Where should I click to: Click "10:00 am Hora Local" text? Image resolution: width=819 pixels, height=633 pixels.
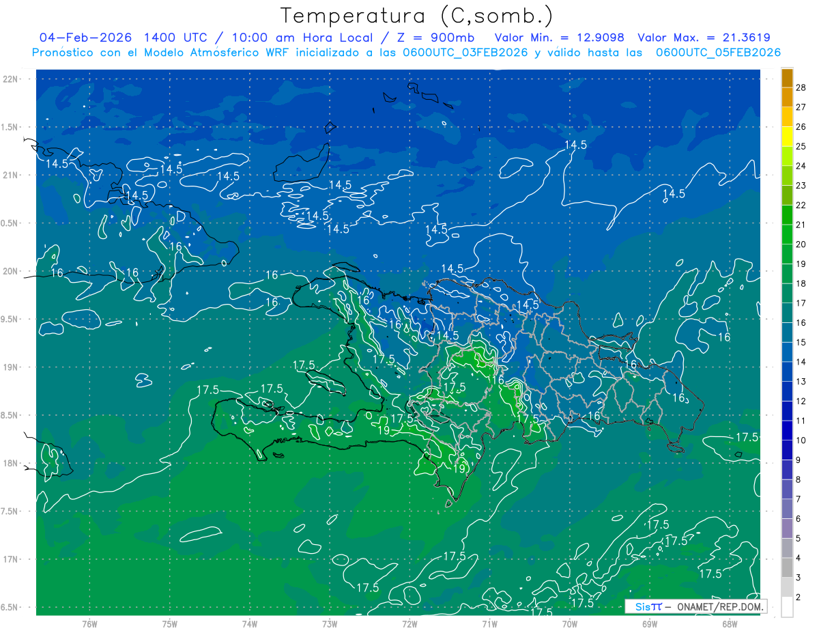(x=303, y=38)
